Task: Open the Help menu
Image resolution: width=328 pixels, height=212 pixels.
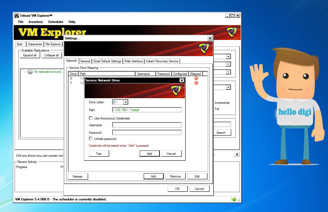Action: coord(72,22)
